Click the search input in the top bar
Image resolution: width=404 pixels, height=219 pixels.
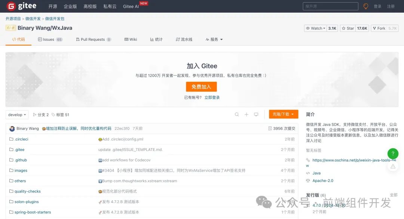pyautogui.click(x=331, y=6)
